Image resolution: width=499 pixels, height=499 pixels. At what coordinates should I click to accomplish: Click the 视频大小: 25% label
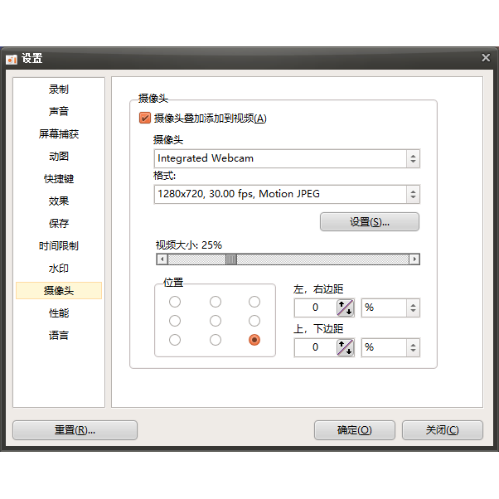(x=189, y=245)
